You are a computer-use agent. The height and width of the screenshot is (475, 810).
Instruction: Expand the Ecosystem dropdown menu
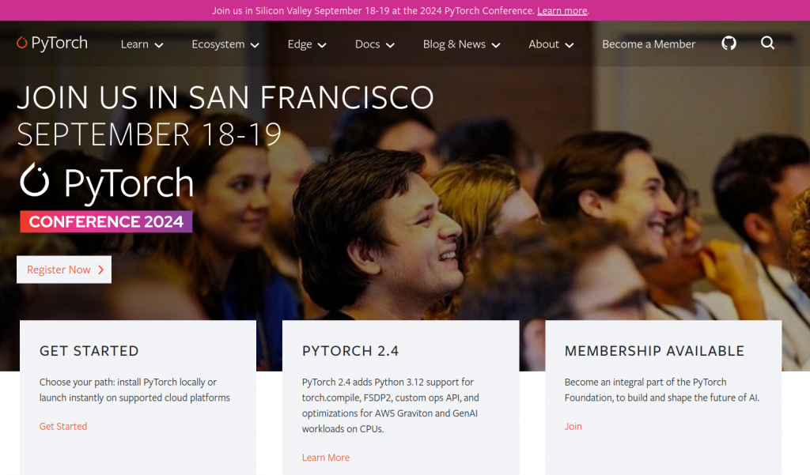(x=225, y=44)
